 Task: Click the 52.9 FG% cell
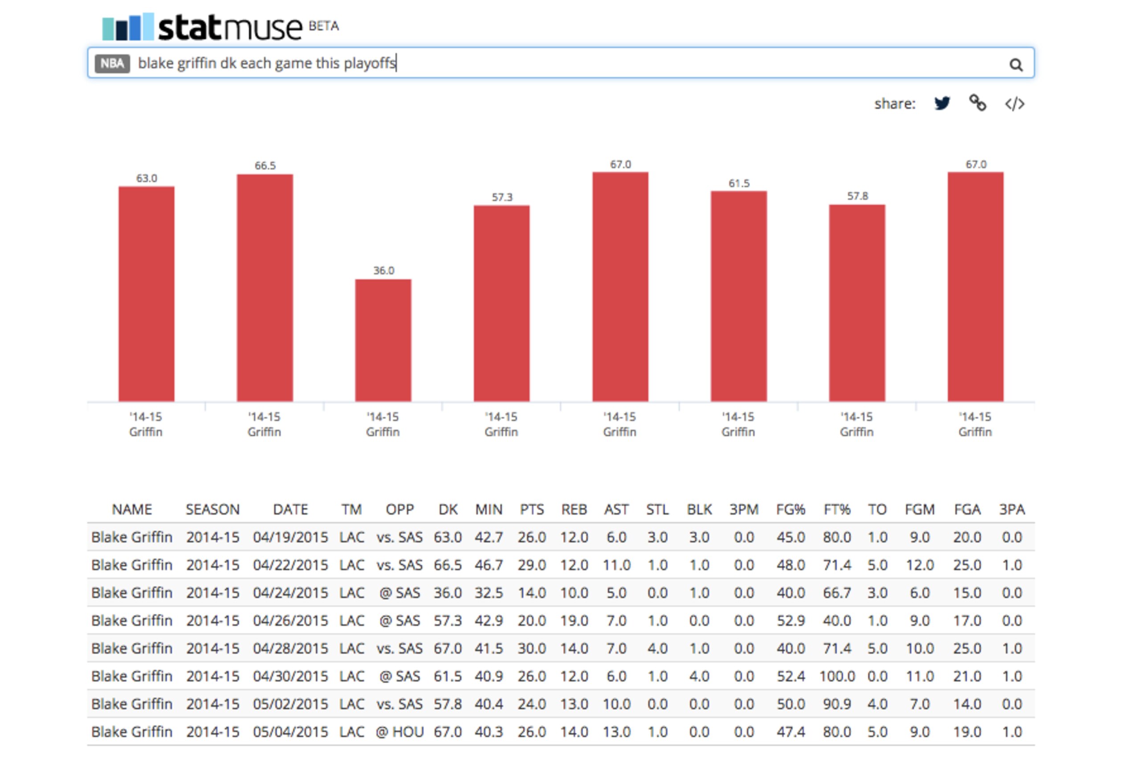790,620
